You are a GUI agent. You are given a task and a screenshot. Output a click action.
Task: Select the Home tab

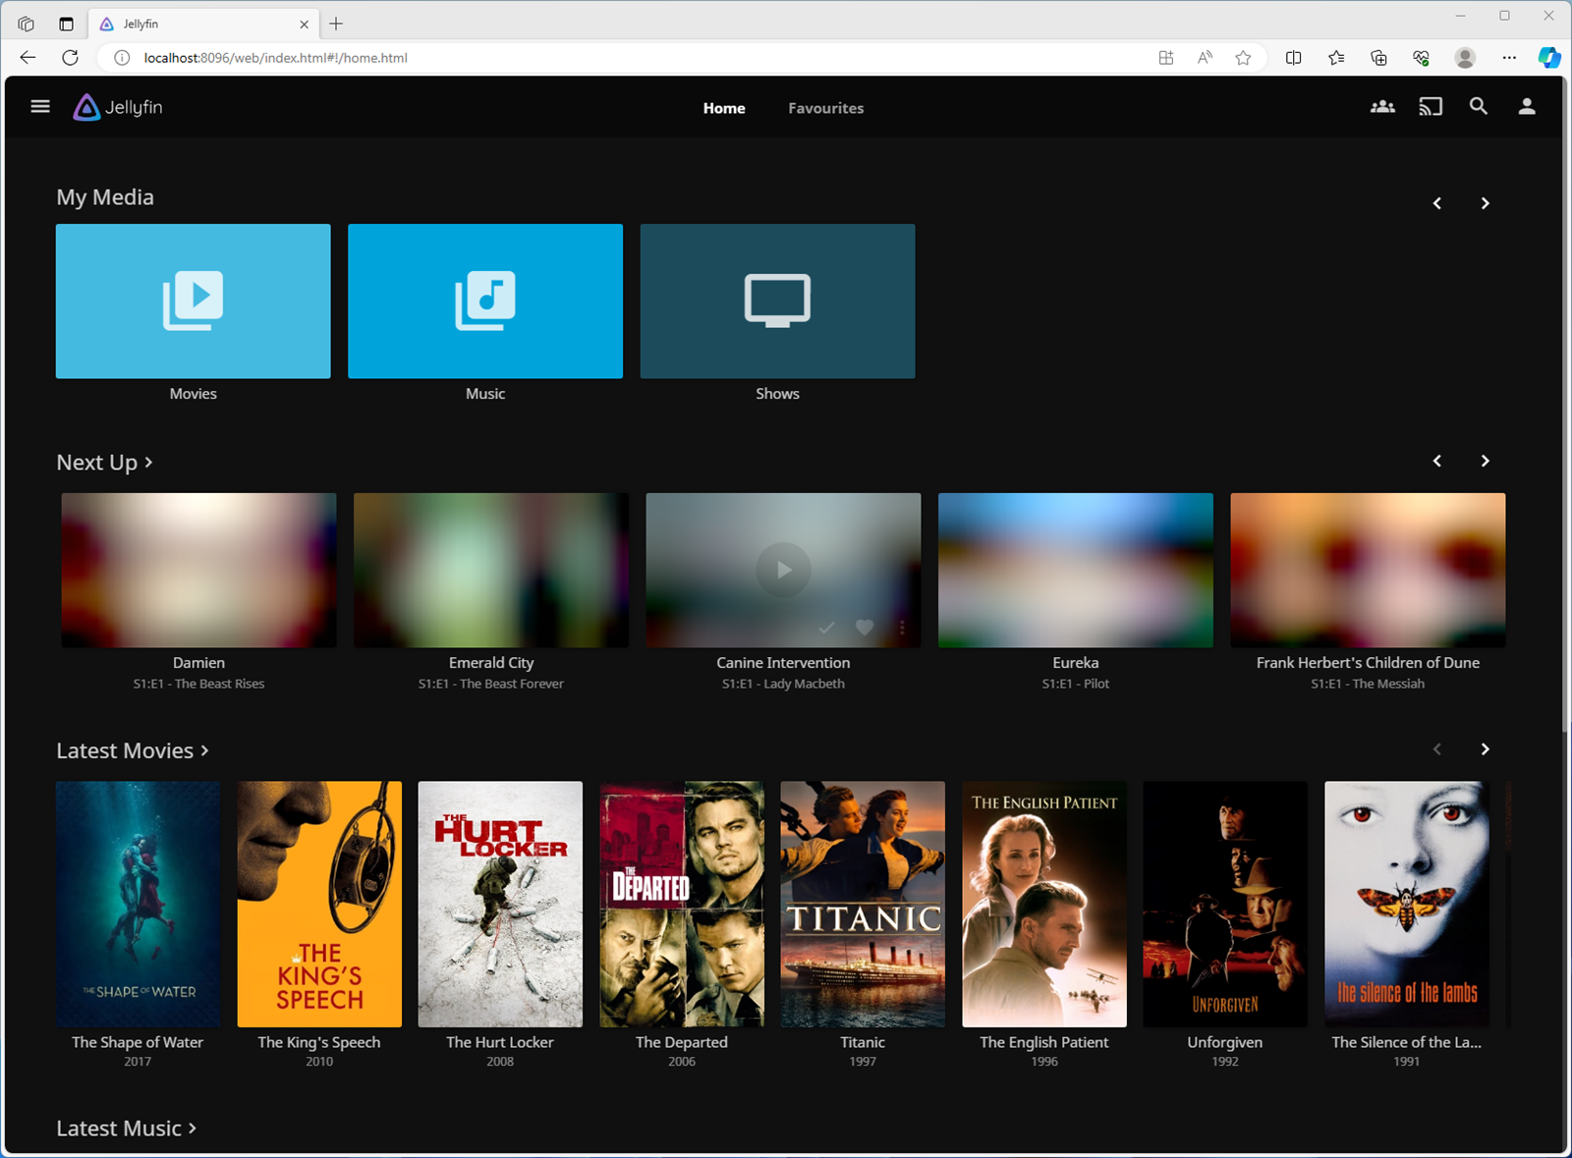[724, 108]
